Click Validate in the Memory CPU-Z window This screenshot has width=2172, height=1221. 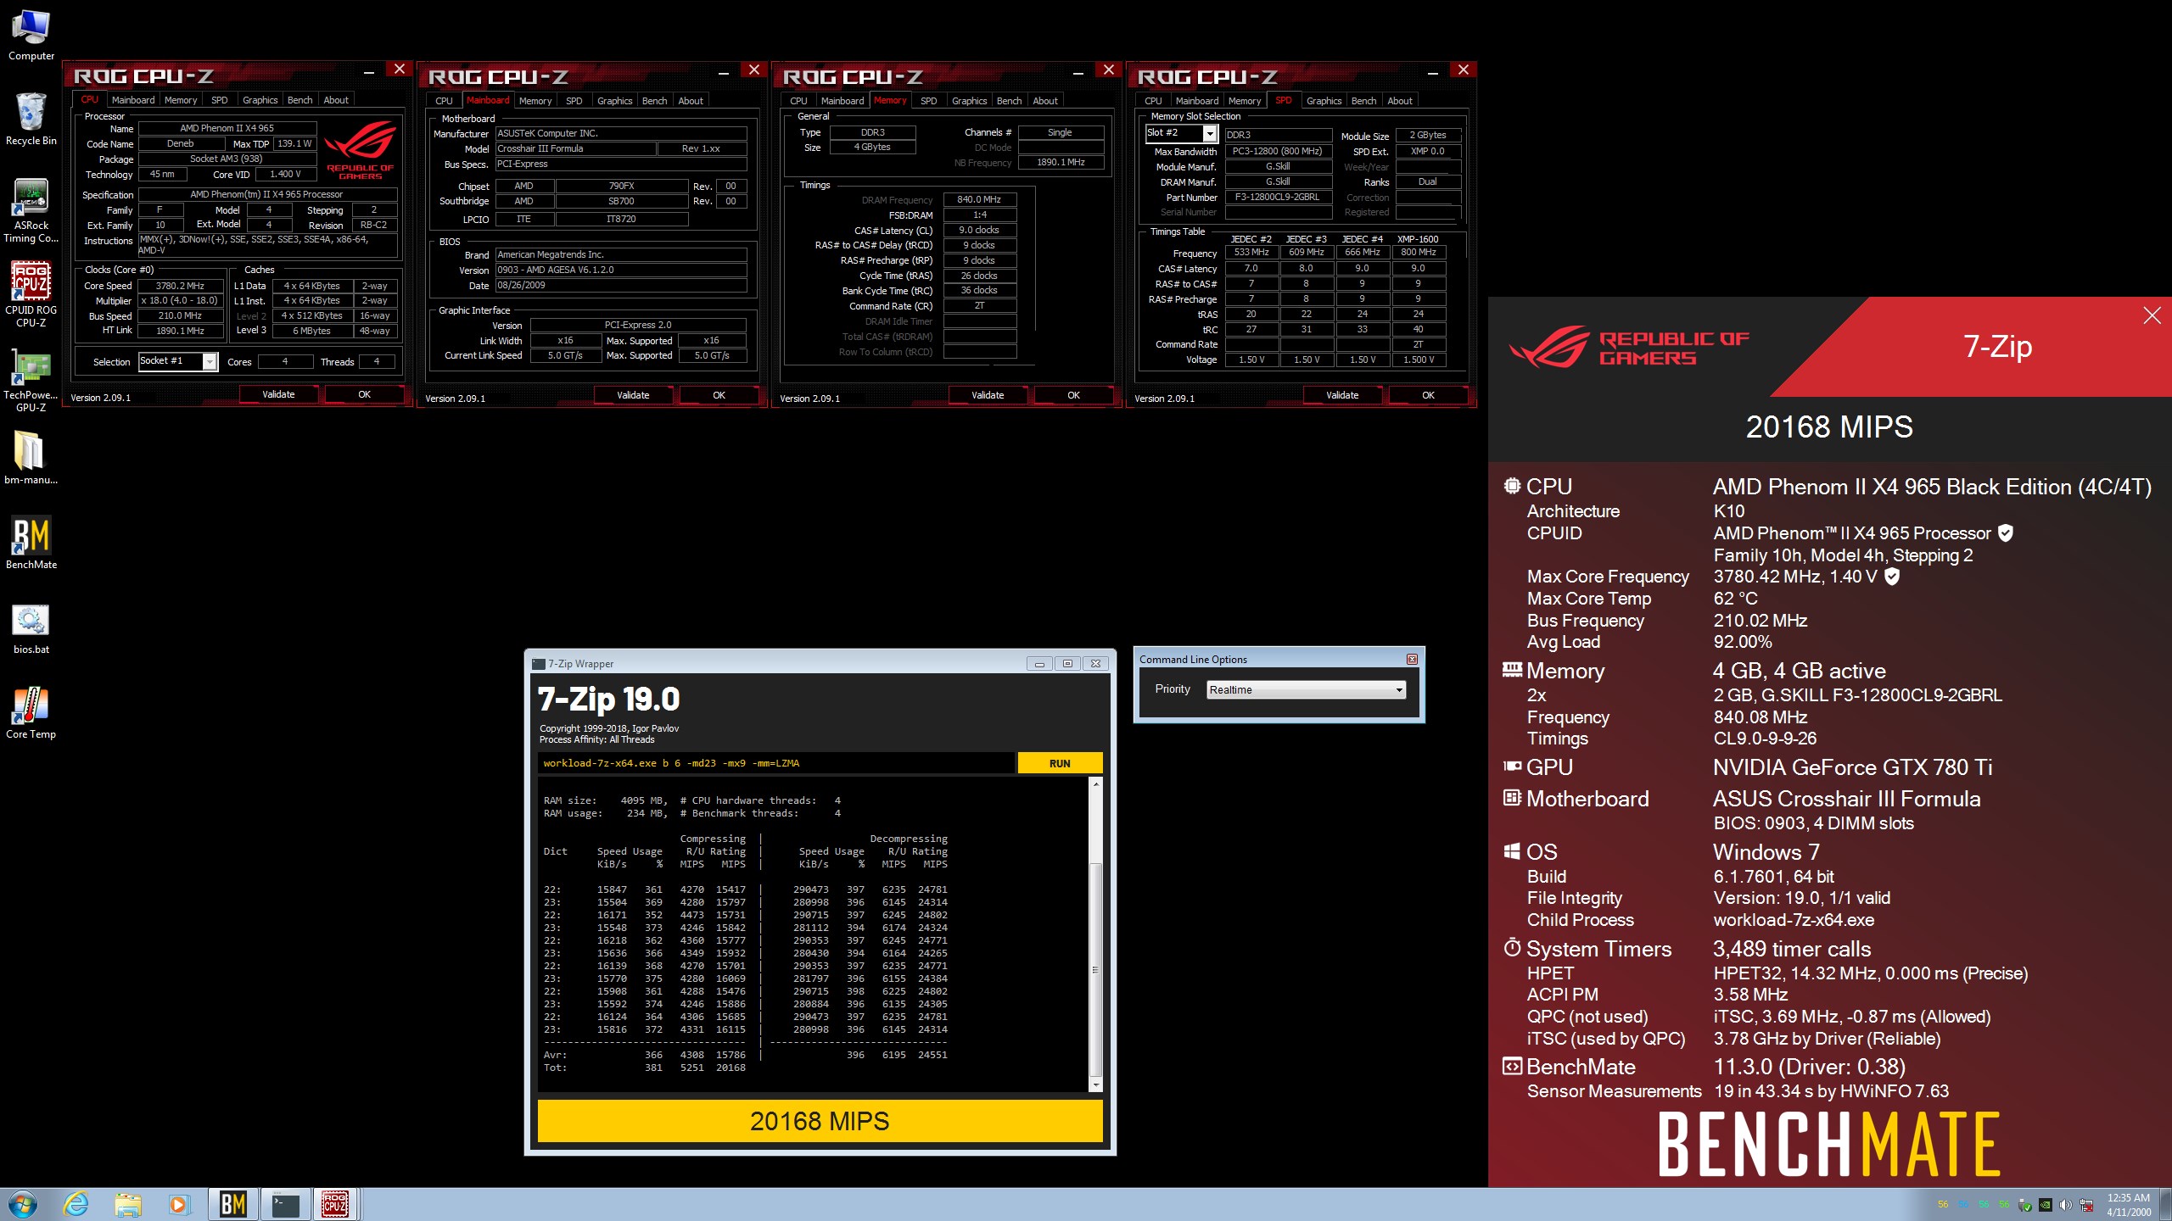pyautogui.click(x=988, y=395)
